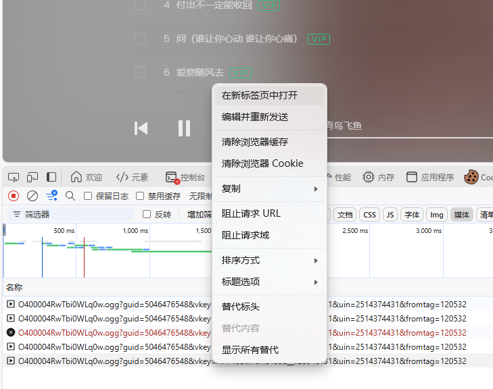Viewport: 493px width, 389px height.
Task: Switch to Application (应用程序) tab
Action: (430, 178)
